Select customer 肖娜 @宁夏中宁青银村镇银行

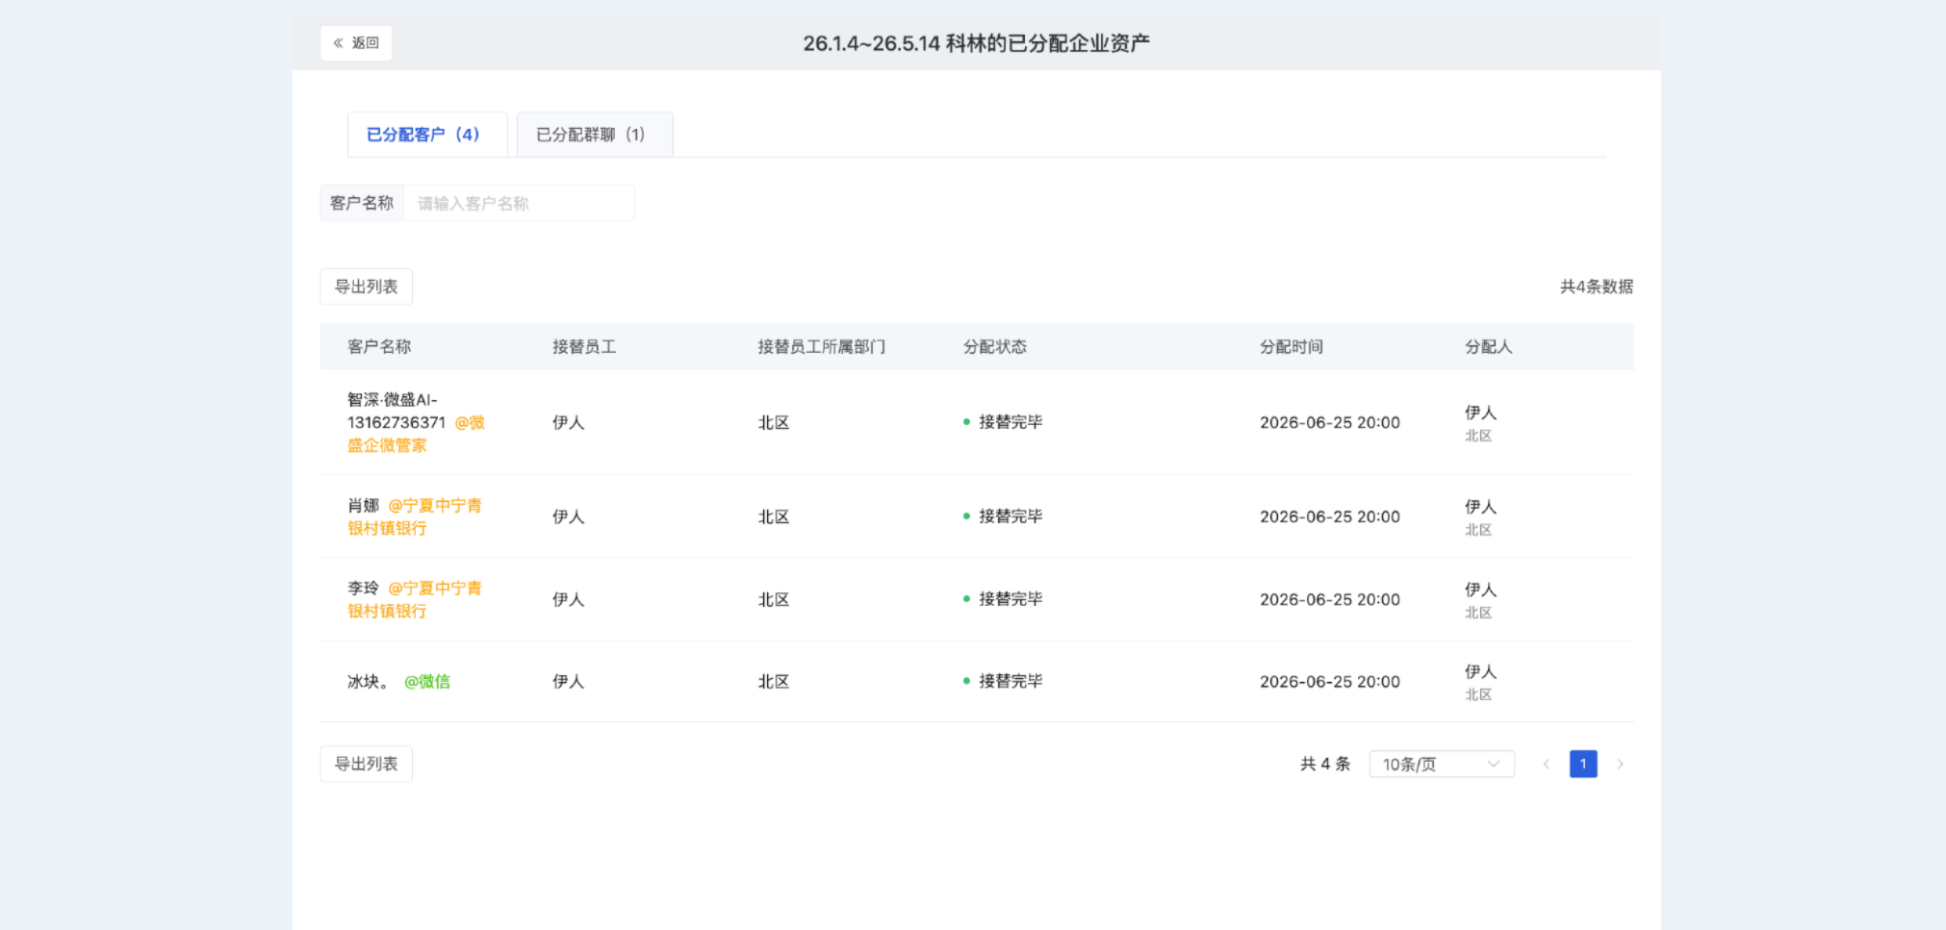pyautogui.click(x=415, y=516)
